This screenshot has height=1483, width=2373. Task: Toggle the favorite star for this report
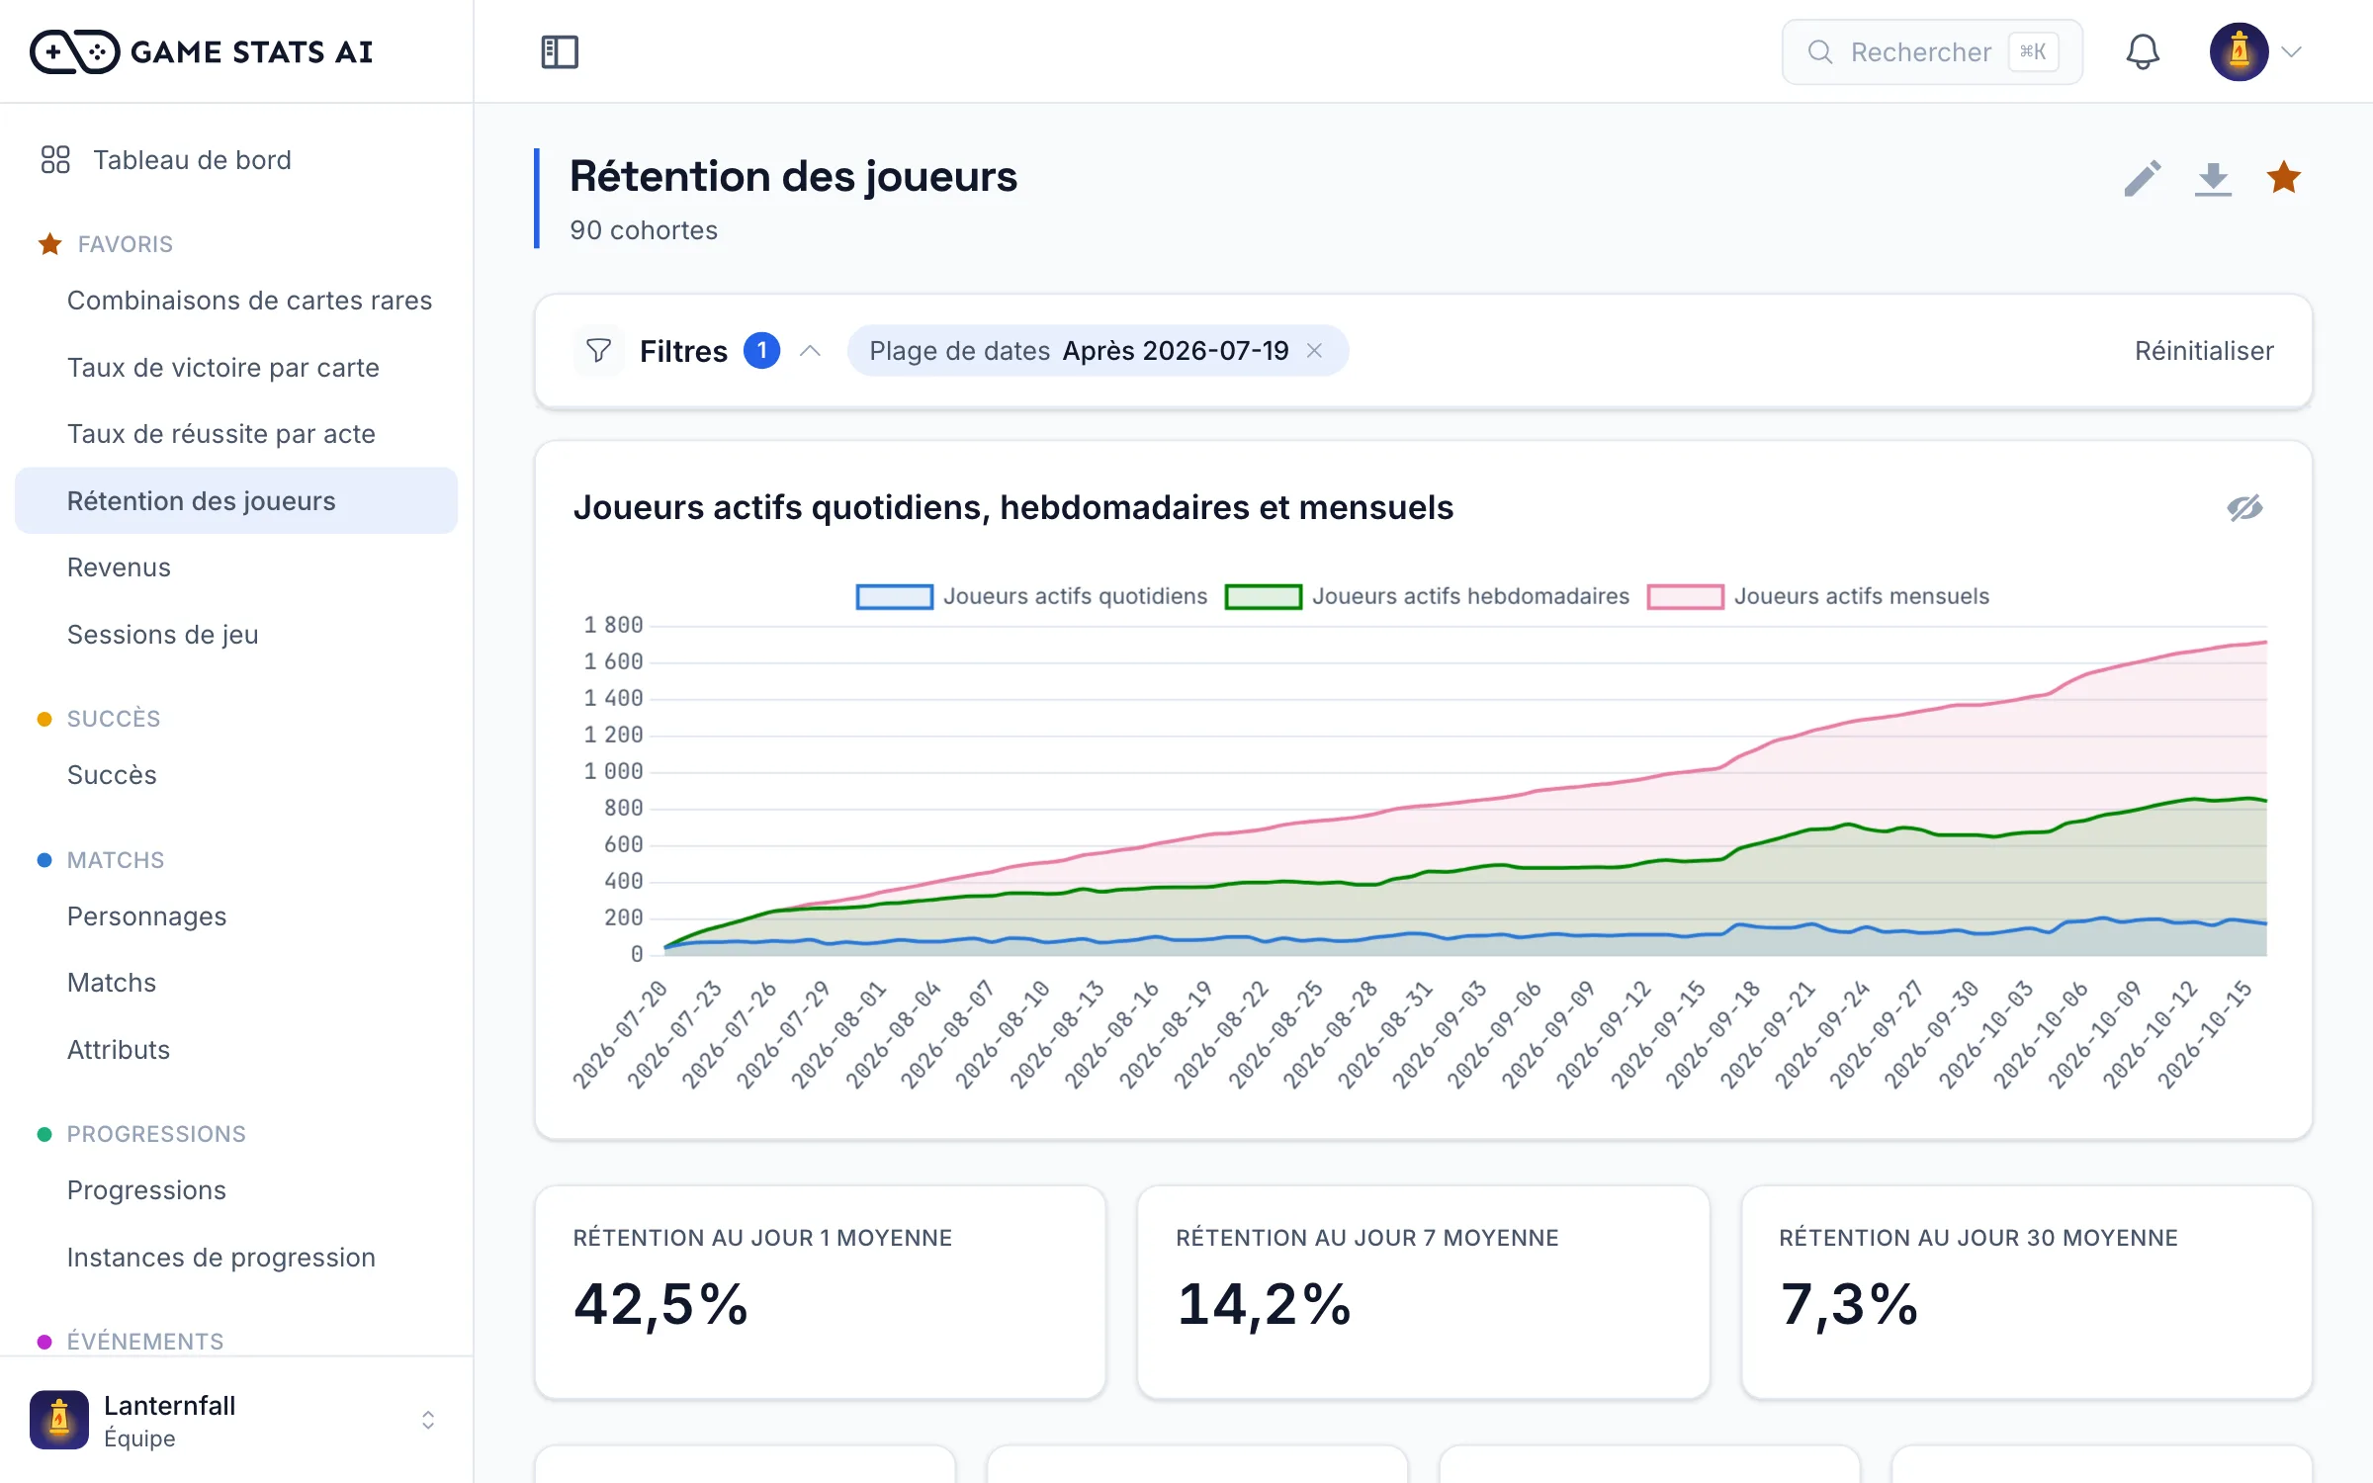click(2283, 178)
